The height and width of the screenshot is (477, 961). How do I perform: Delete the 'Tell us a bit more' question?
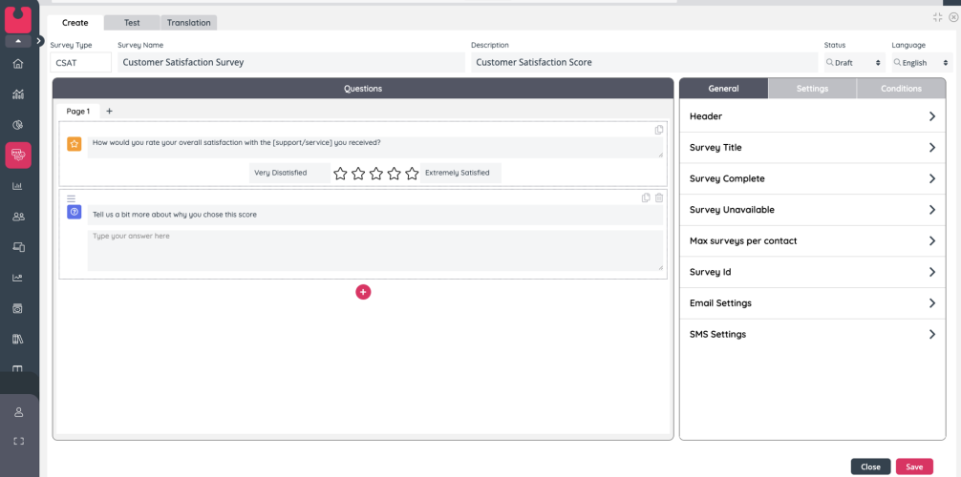click(x=659, y=198)
